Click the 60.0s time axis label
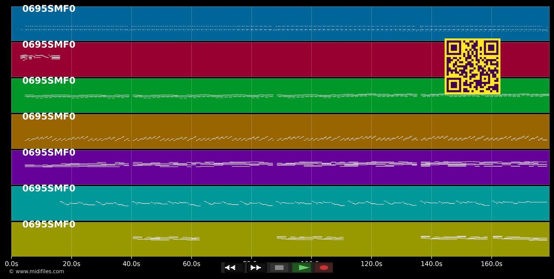 click(x=191, y=264)
